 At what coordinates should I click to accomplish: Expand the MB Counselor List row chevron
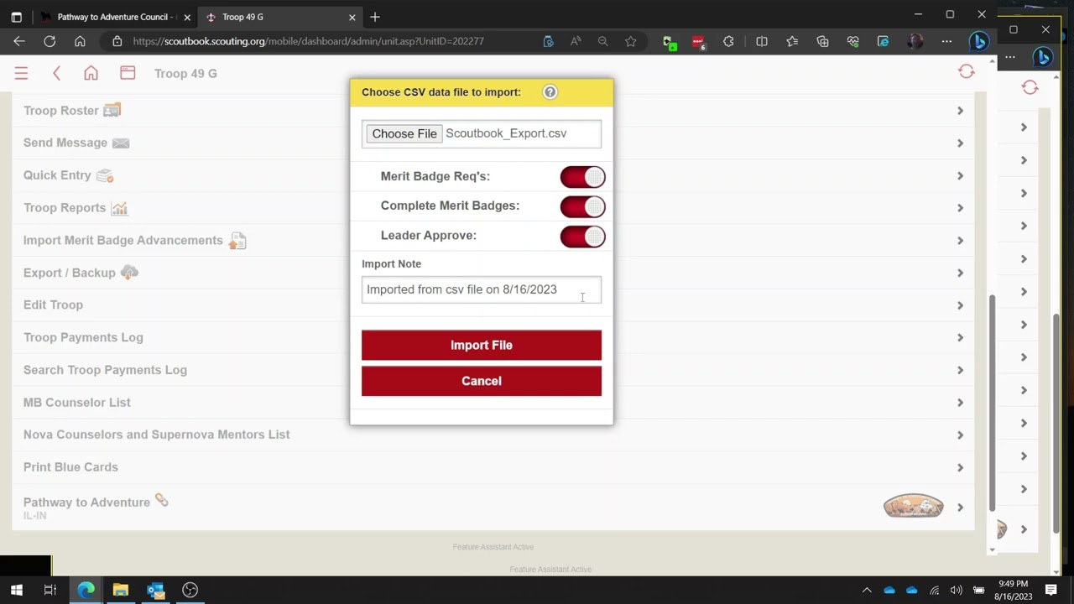coord(960,403)
